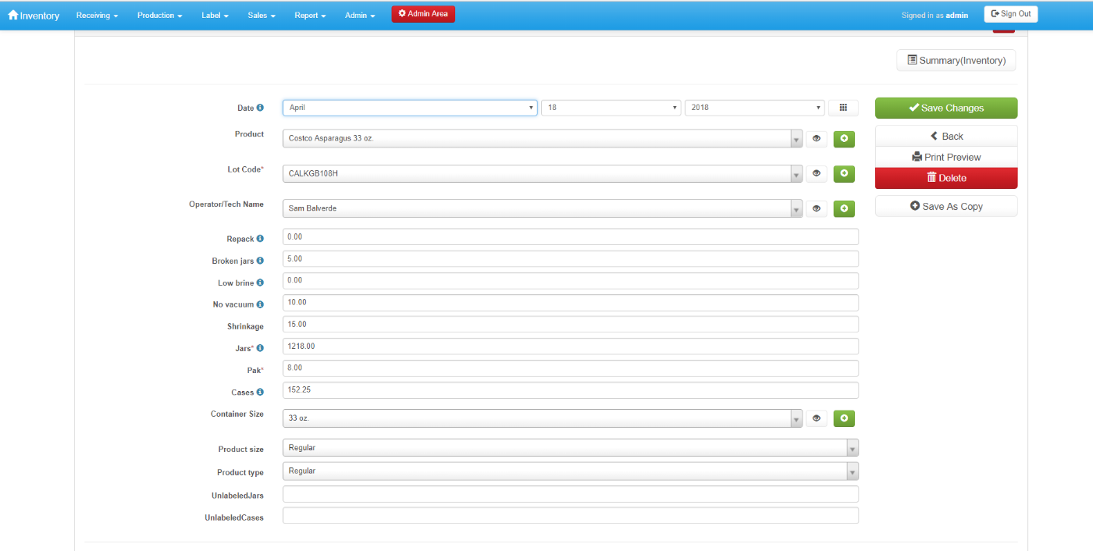This screenshot has width=1093, height=551.
Task: Click the Inventory home icon
Action: tap(13, 15)
